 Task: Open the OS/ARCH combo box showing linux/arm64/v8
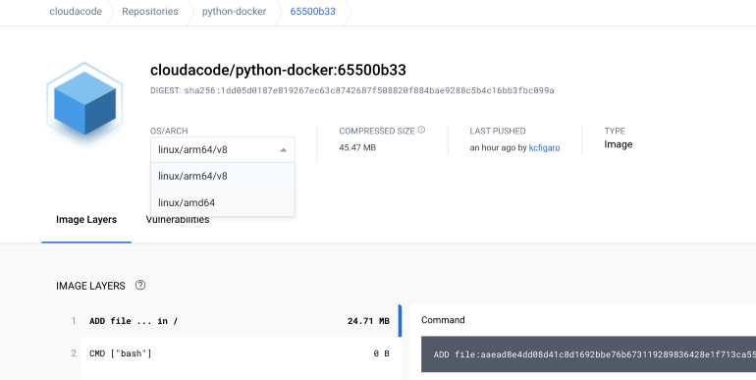(223, 150)
